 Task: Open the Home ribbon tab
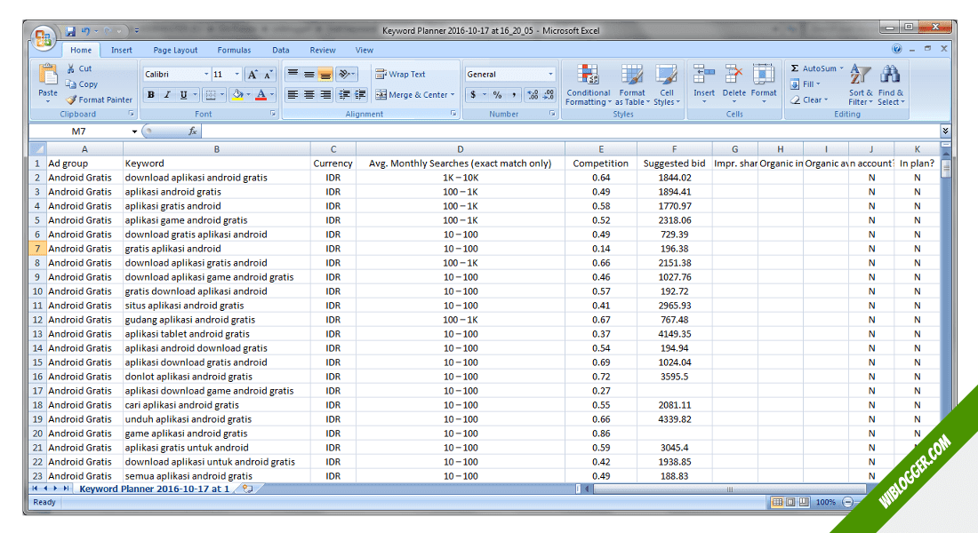pos(80,50)
